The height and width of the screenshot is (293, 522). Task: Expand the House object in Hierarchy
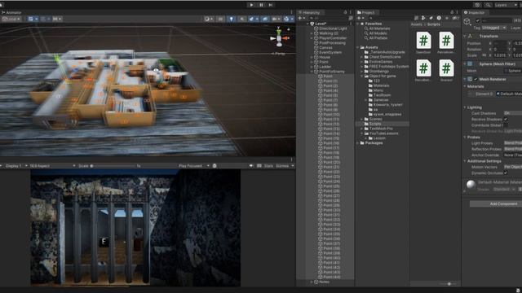pos(312,58)
